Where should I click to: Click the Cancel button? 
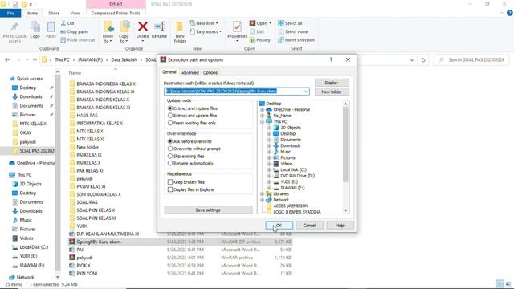click(309, 226)
